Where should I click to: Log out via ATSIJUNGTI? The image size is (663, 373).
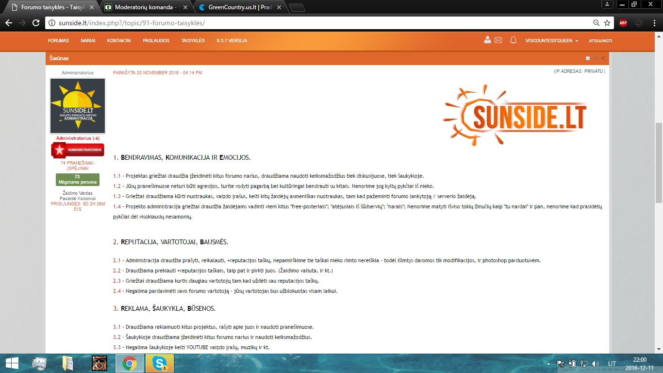coord(600,41)
